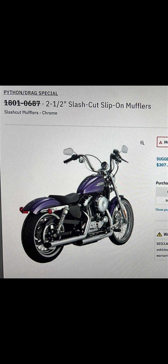Image resolution: width=168 pixels, height=364 pixels.
Task: Click the magnifier zoom icon above the motorcycle image
Action: click(142, 143)
